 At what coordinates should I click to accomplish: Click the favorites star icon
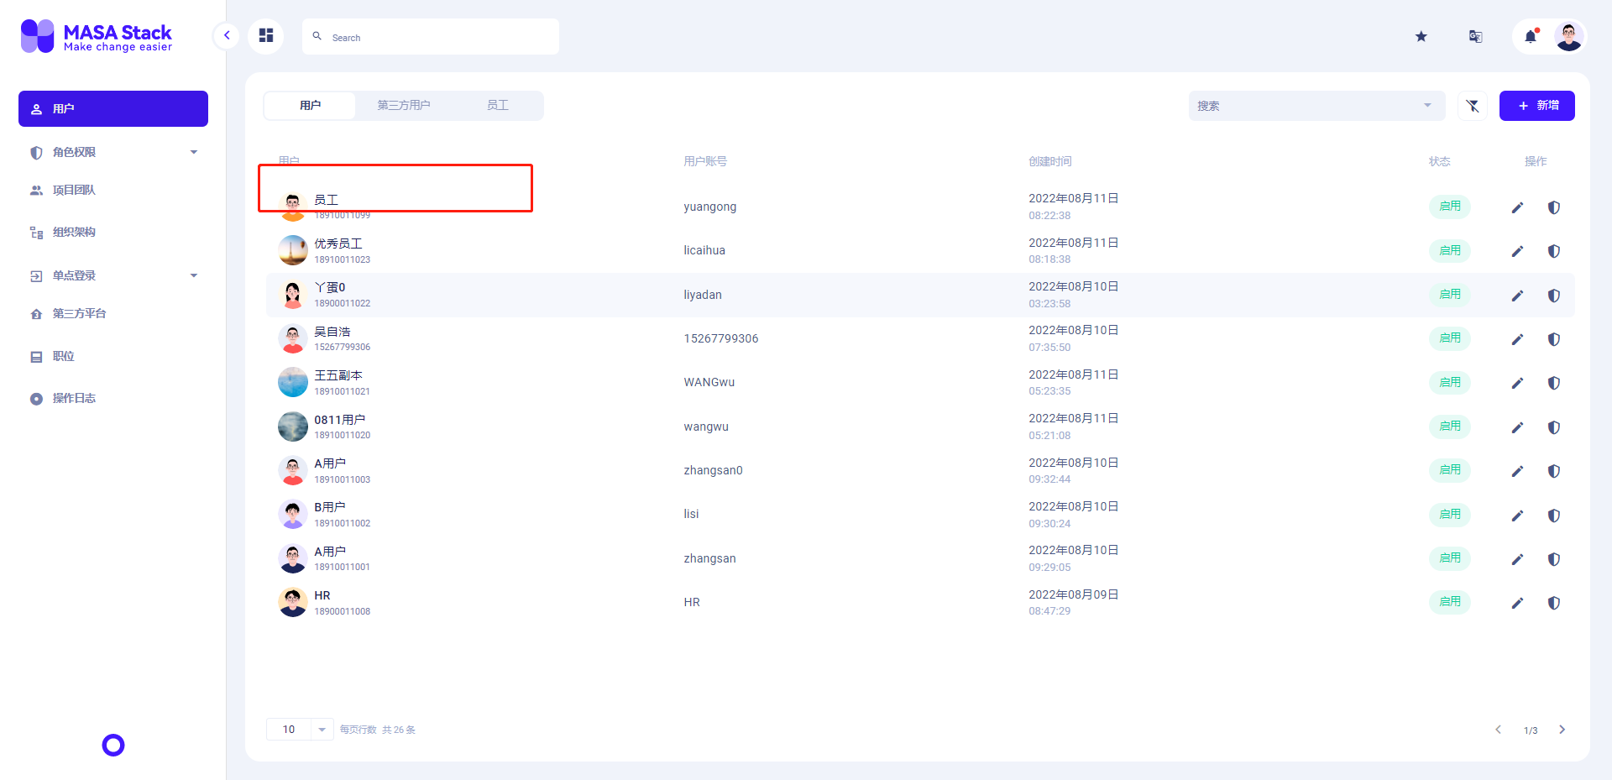(x=1421, y=36)
